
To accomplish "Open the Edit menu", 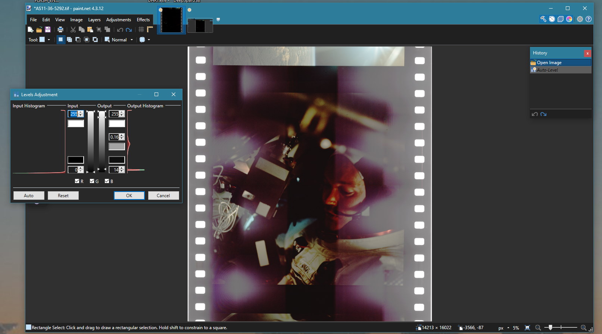I will 46,20.
